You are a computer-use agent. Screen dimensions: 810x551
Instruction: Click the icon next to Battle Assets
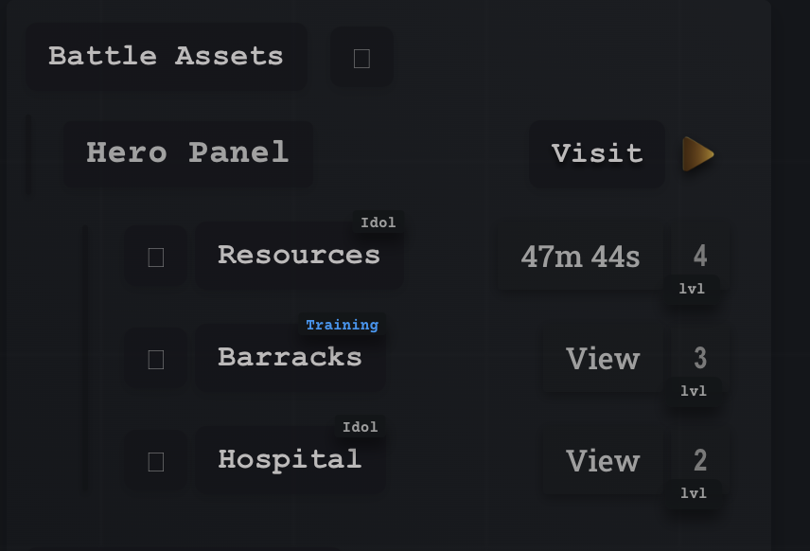(361, 58)
